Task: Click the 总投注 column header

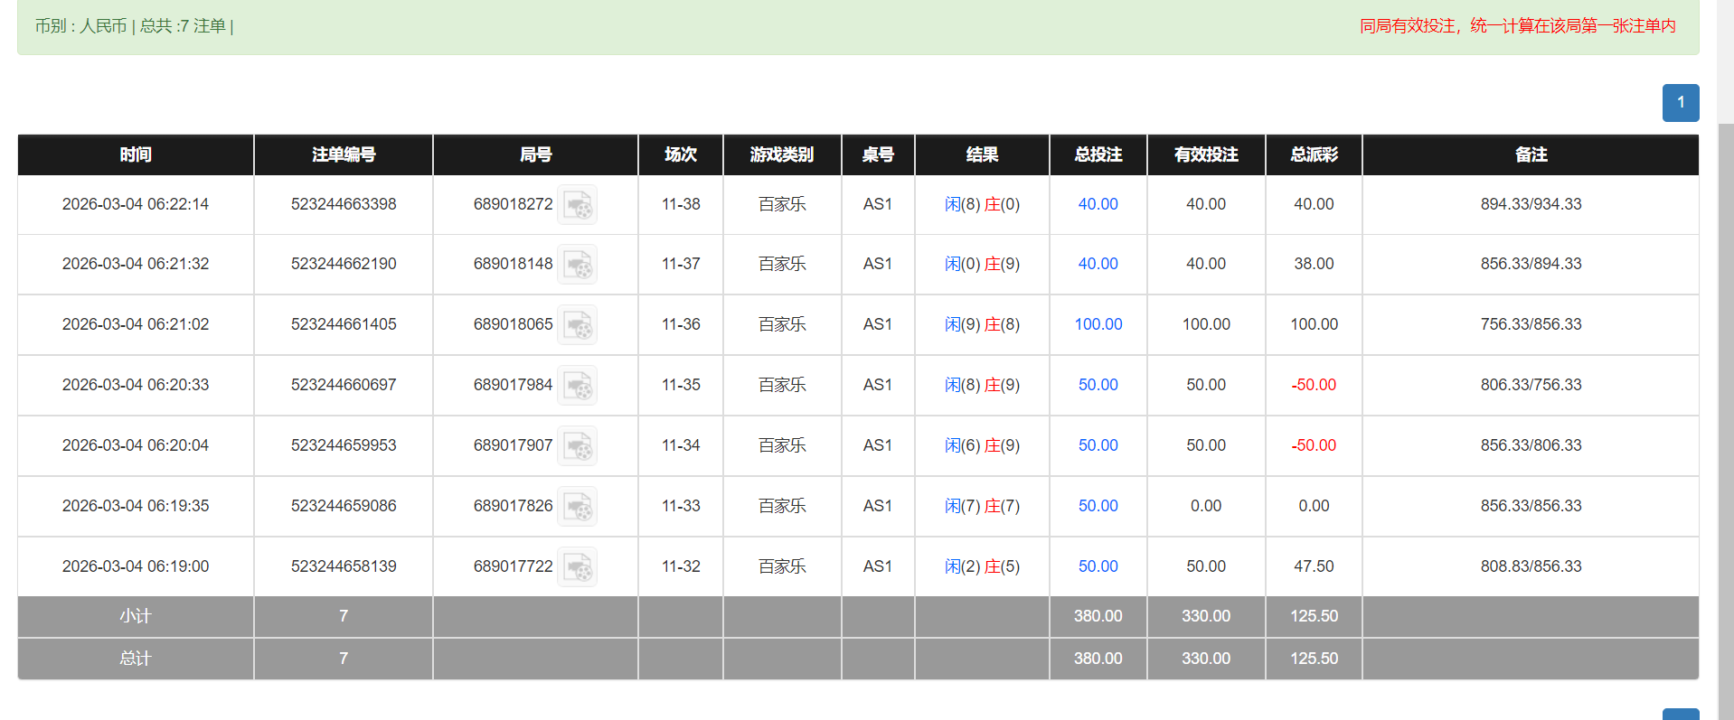Action: 1098,154
